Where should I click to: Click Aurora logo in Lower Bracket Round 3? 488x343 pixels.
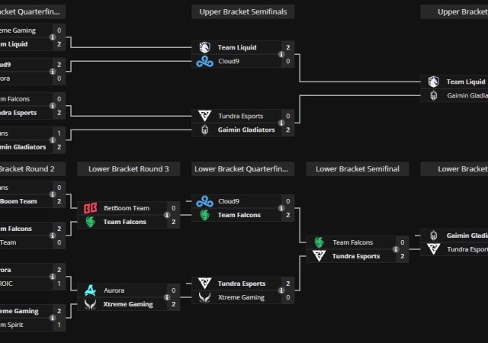coord(90,290)
